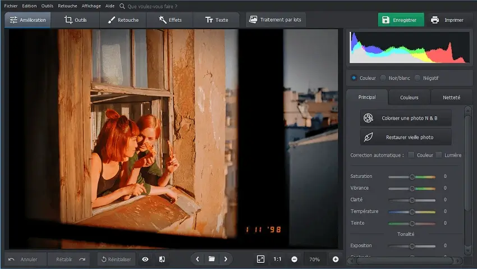This screenshot has height=269, width=477.
Task: Adjust the Température slider
Action: click(x=412, y=212)
